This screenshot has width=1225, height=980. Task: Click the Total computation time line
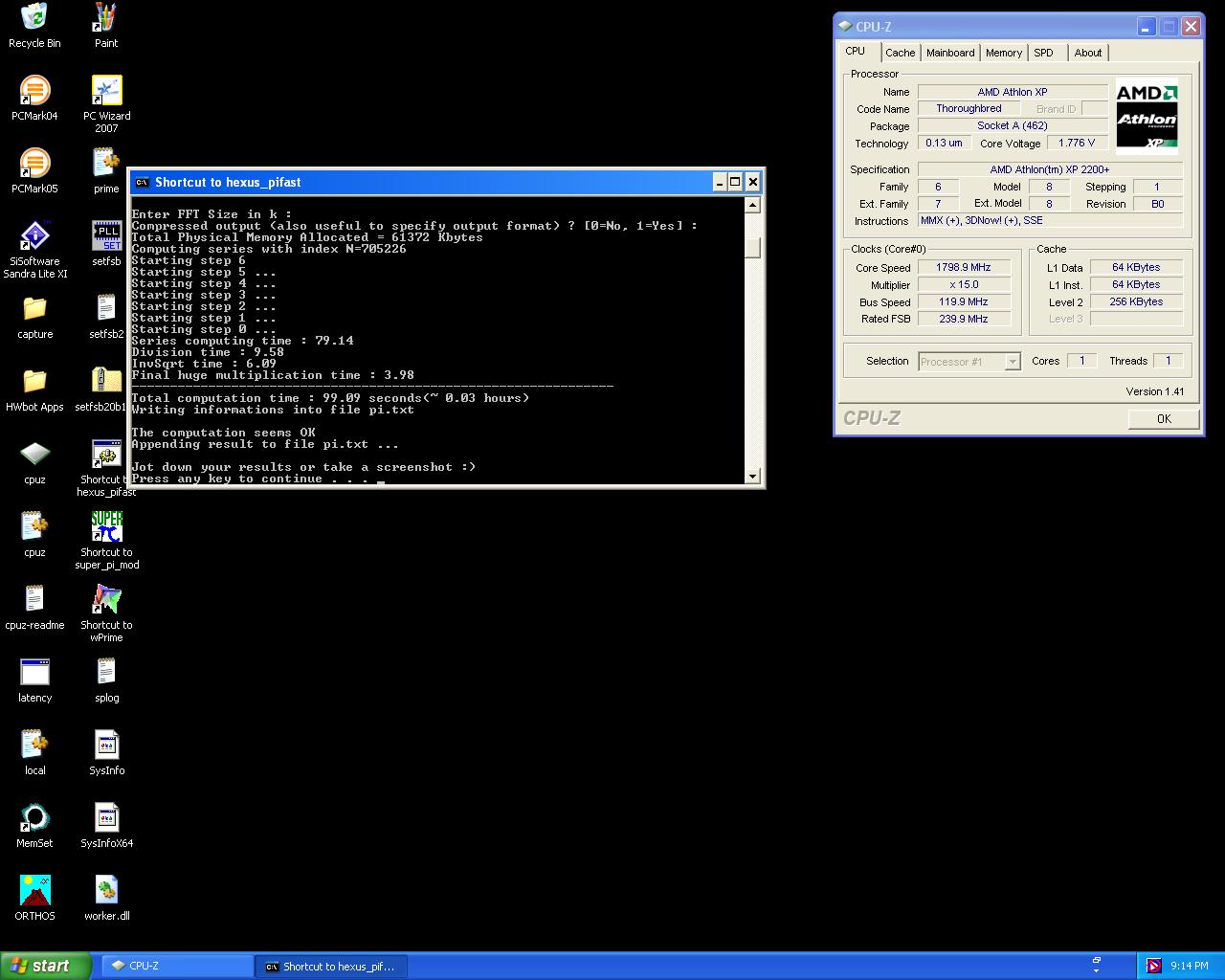point(330,398)
